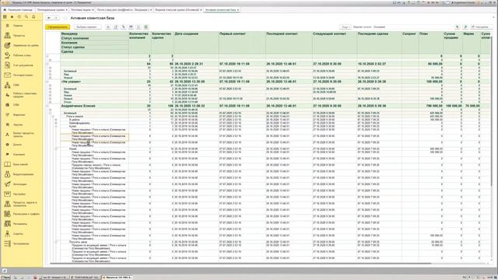Viewport: 498px width, 280px height.
Task: Go forward with the right arrow button
Action: 56,18
